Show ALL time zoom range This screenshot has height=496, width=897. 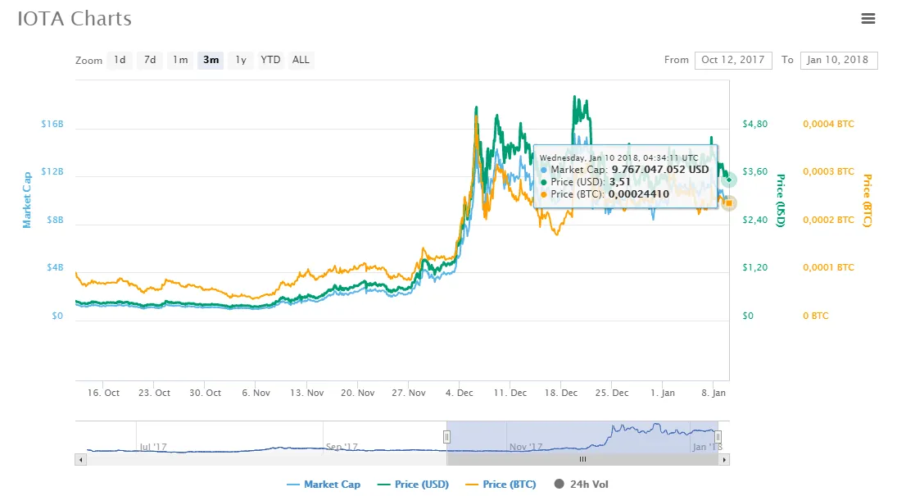(301, 60)
